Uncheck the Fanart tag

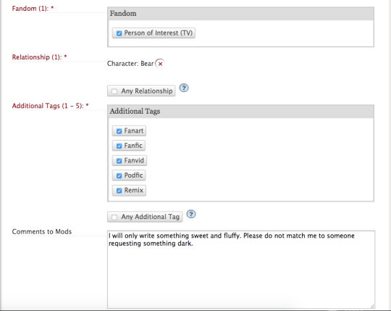[119, 131]
